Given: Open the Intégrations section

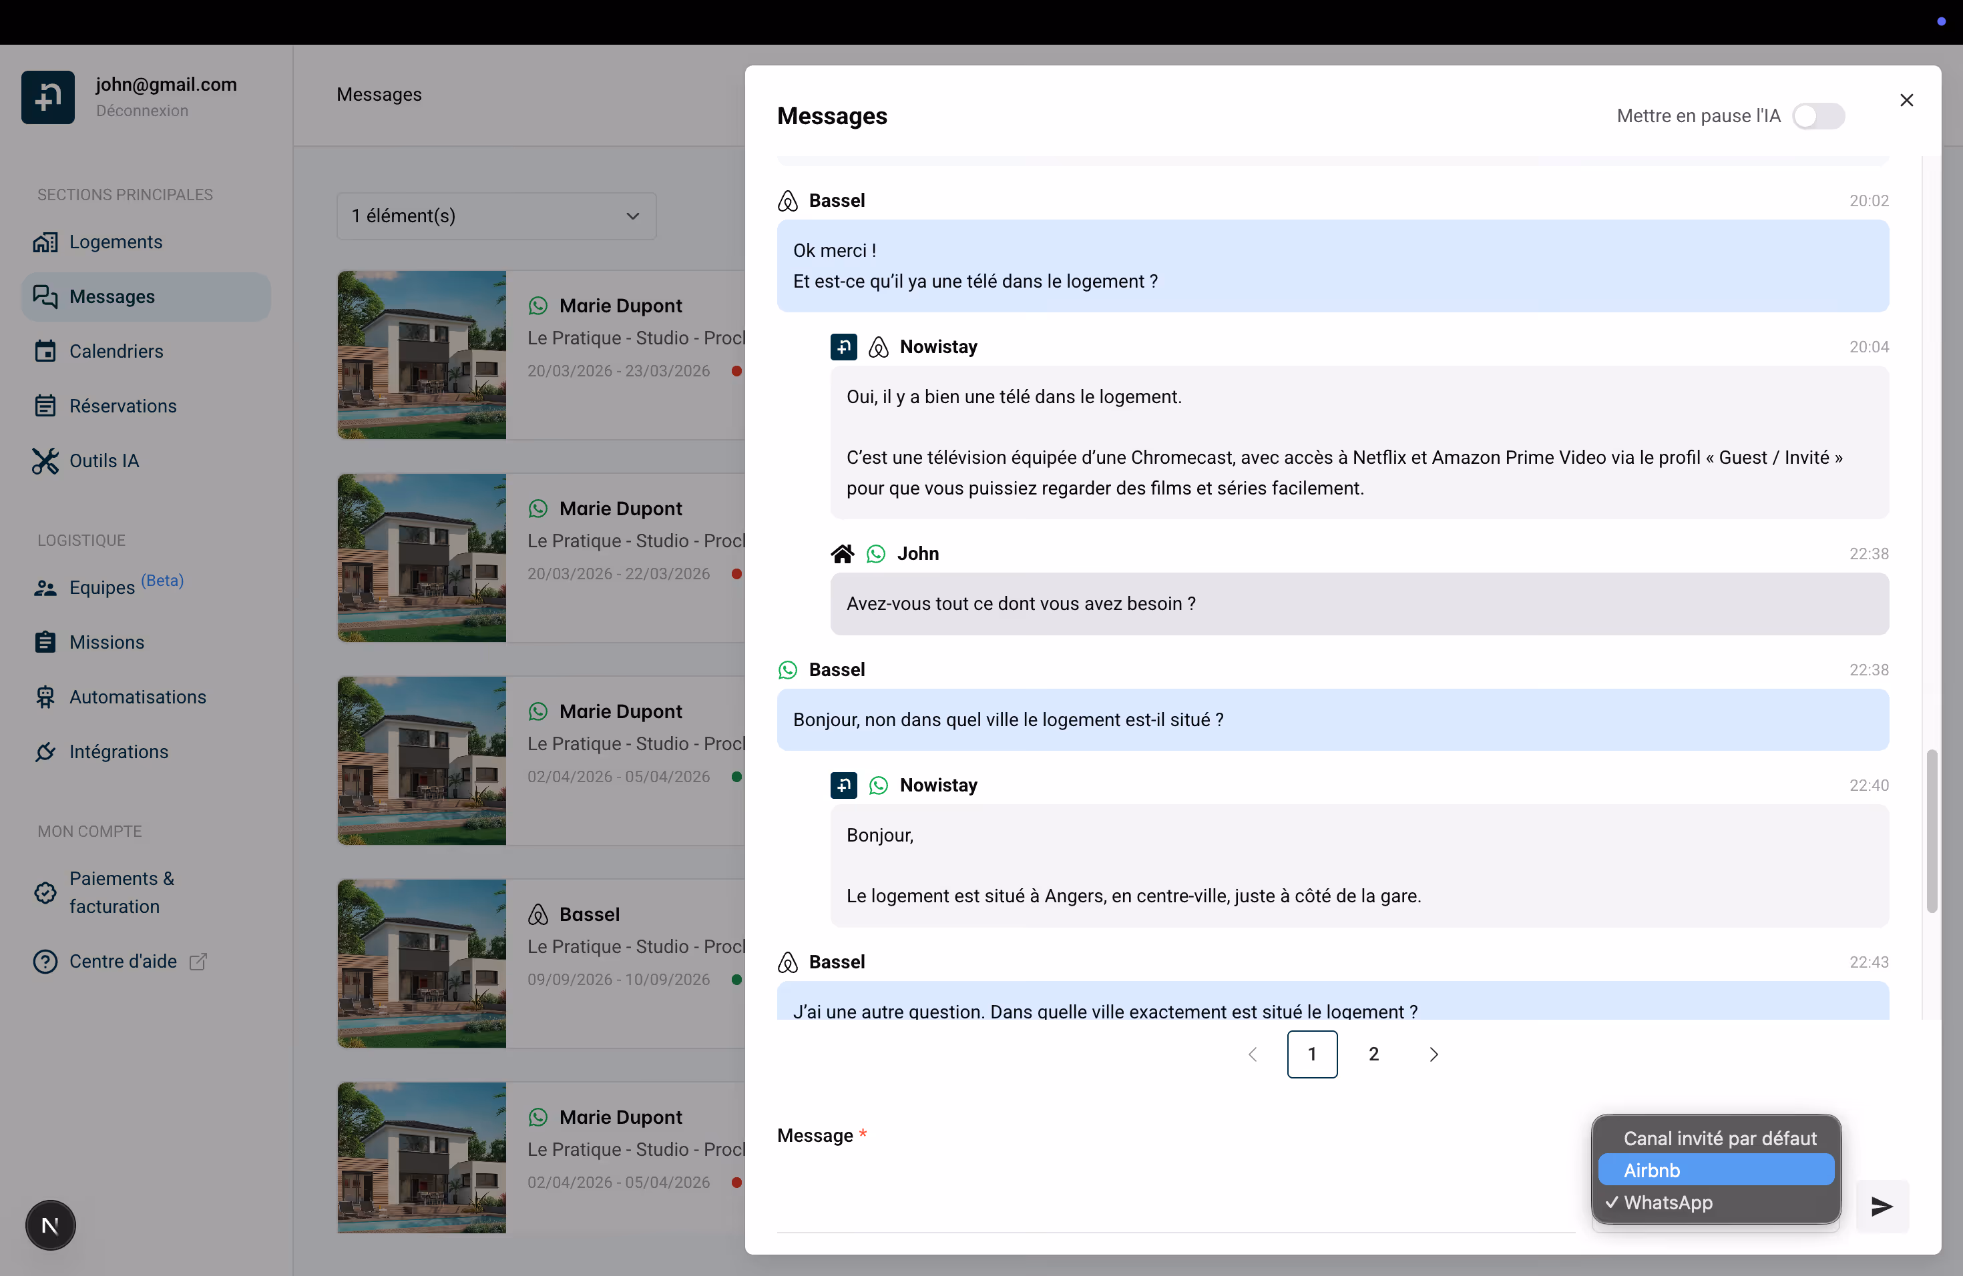Looking at the screenshot, I should [118, 751].
